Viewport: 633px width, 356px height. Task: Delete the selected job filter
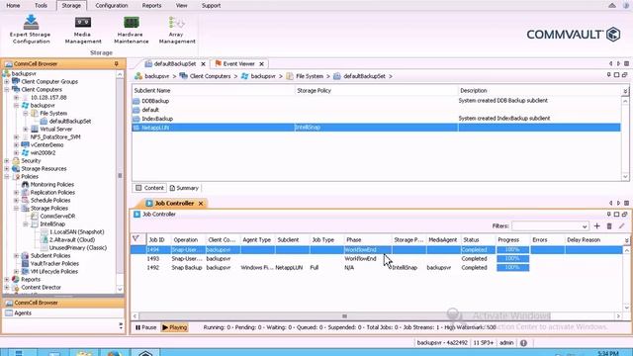point(609,226)
